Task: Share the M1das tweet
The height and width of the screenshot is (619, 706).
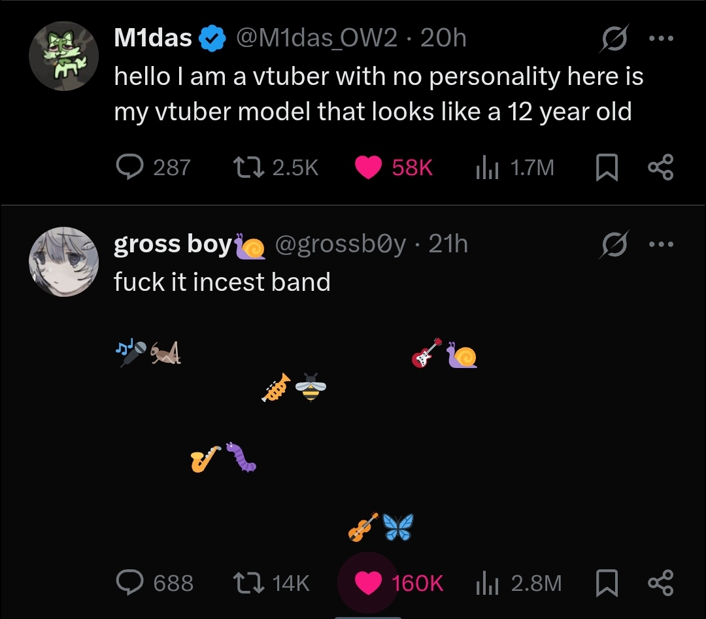Action: point(660,168)
